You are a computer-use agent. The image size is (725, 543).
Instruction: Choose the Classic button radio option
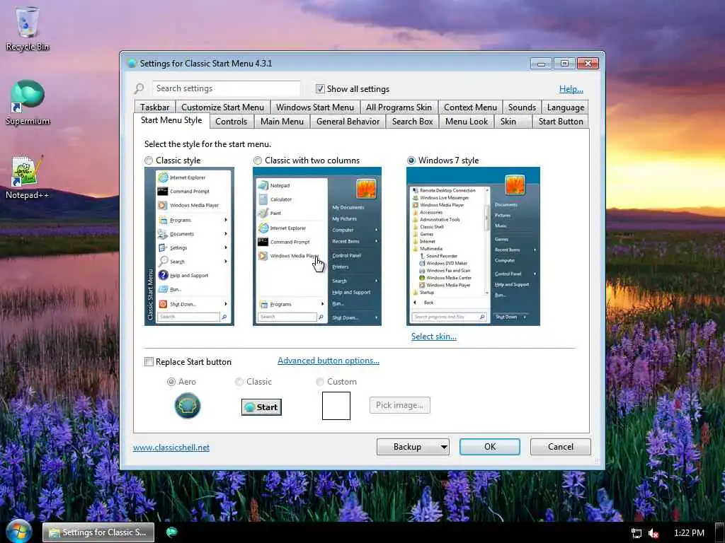pos(239,382)
